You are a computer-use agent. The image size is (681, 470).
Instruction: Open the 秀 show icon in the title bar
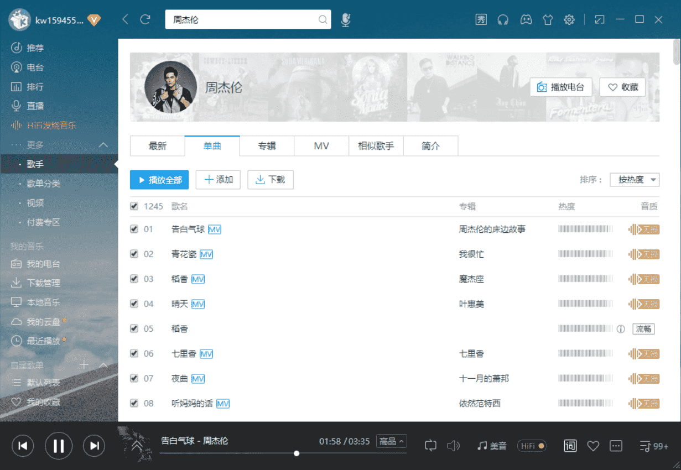(481, 20)
